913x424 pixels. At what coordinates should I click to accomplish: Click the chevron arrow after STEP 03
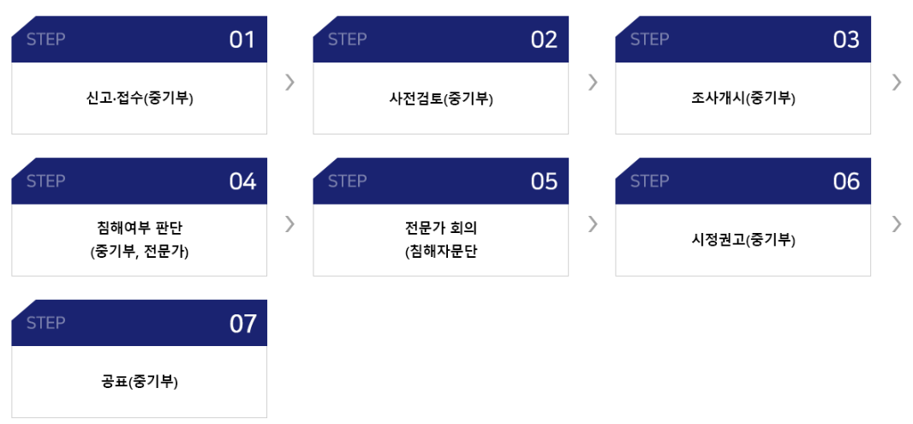(896, 83)
